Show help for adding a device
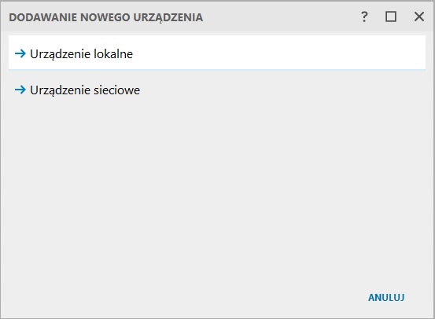435x319 pixels. pyautogui.click(x=364, y=17)
